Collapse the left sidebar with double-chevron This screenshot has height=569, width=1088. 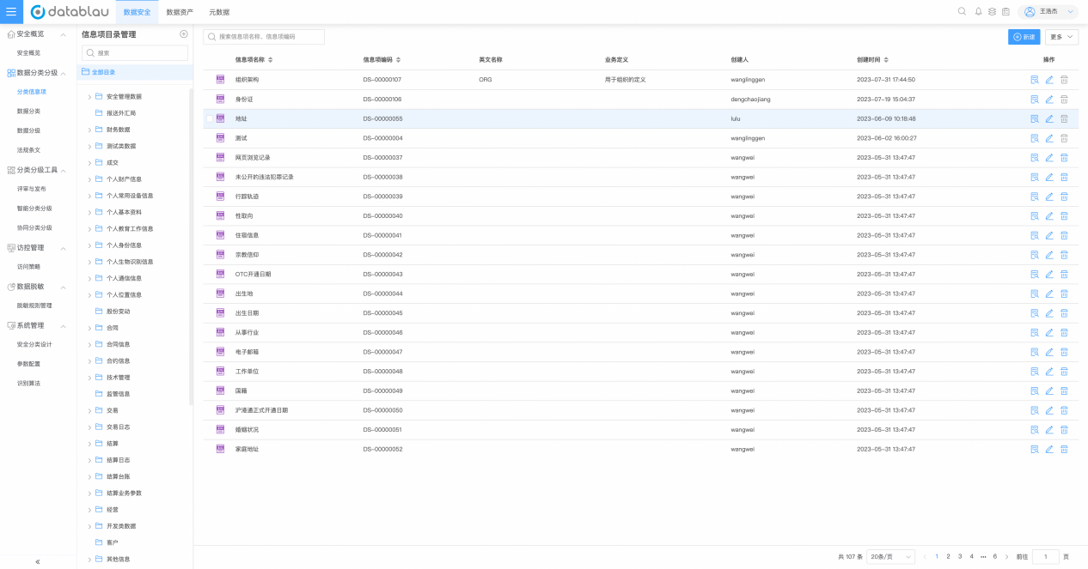coord(37,561)
